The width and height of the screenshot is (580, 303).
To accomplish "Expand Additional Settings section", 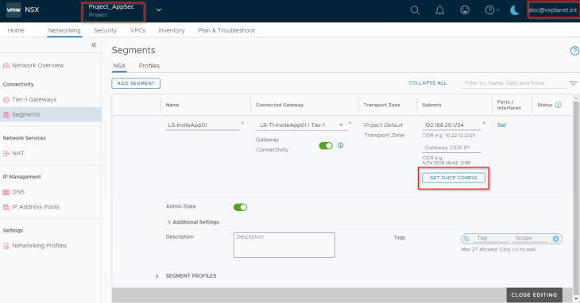I will tap(193, 222).
